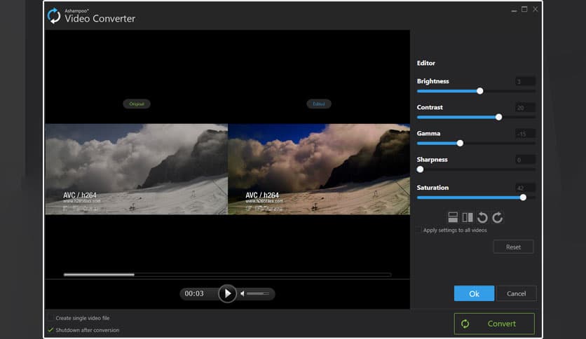The height and width of the screenshot is (339, 586).
Task: Click the Gamma value field
Action: (525, 134)
